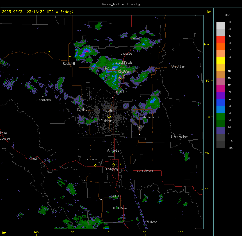The image size is (242, 236).
Task: Click the dBZ label above the legend
Action: pos(227,15)
